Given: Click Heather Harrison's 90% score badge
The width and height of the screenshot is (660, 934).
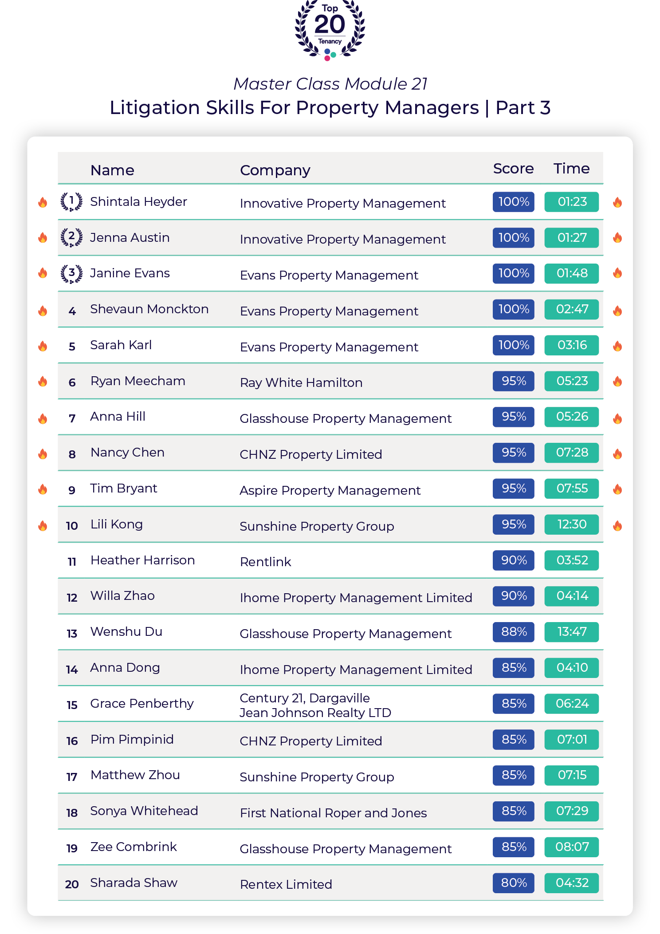Looking at the screenshot, I should (x=514, y=560).
